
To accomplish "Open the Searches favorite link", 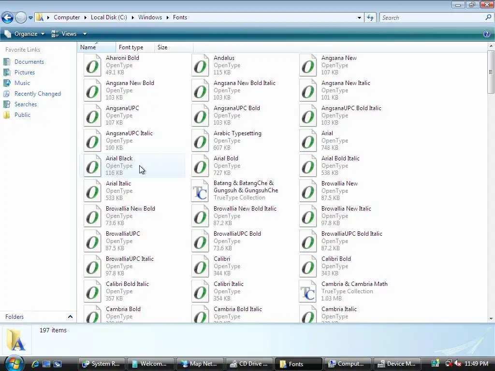I will coord(26,104).
